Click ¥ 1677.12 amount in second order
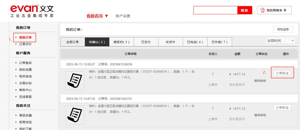 tap(237, 109)
